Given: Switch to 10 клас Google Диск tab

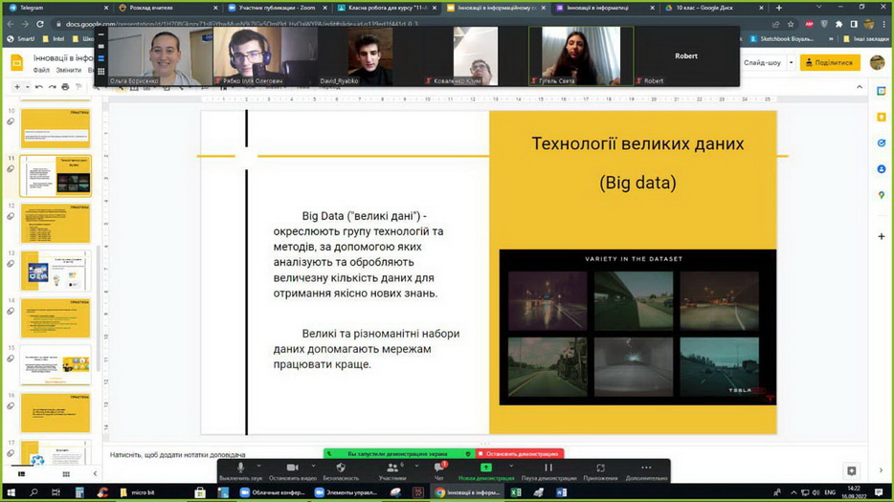Looking at the screenshot, I should pyautogui.click(x=713, y=8).
